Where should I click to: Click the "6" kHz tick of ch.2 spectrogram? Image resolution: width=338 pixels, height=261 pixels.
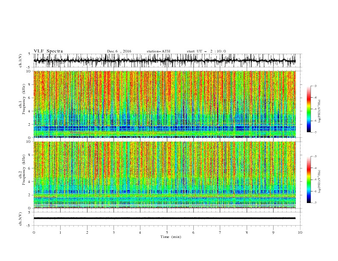(x=30, y=168)
